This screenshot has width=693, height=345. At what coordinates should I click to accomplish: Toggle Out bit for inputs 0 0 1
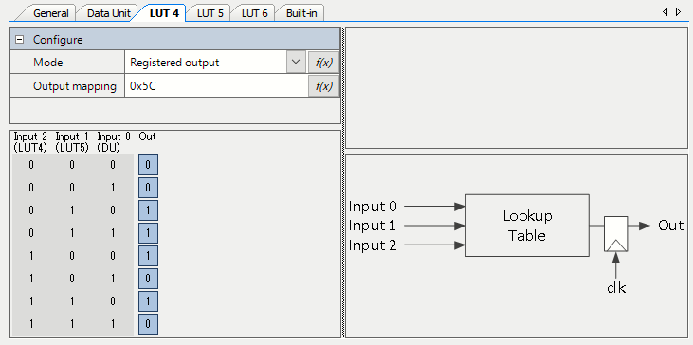[148, 188]
